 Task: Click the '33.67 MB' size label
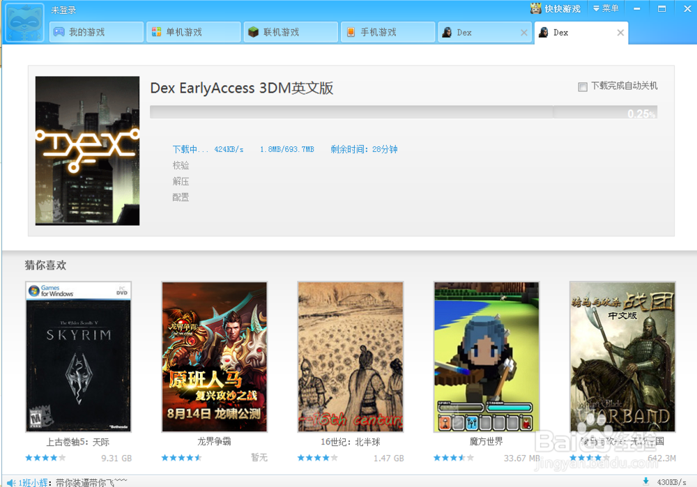point(522,458)
